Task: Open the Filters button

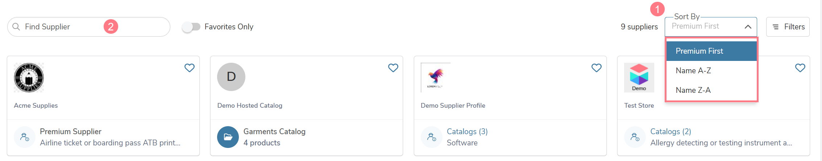Action: click(788, 27)
